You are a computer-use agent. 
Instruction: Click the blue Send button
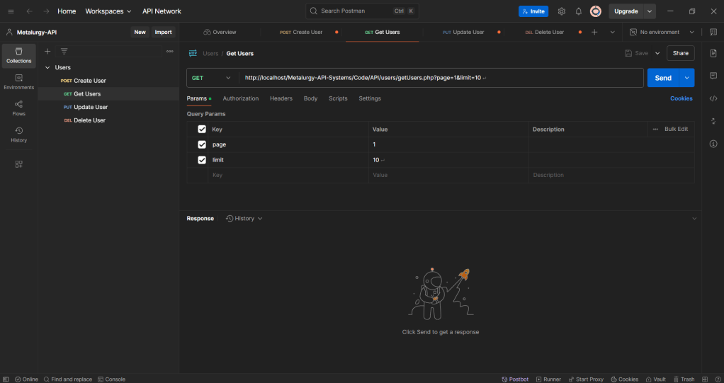click(662, 78)
